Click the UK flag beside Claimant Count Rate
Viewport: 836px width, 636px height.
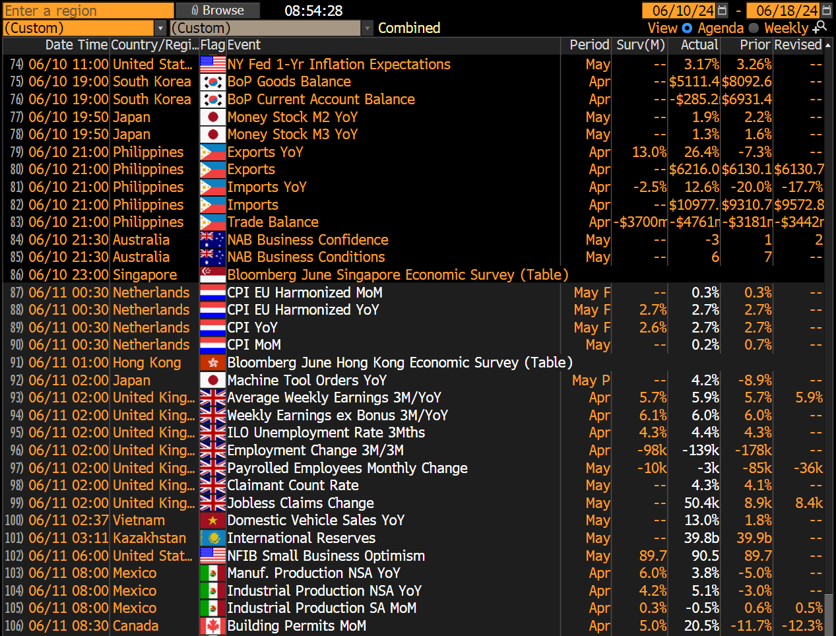(212, 486)
